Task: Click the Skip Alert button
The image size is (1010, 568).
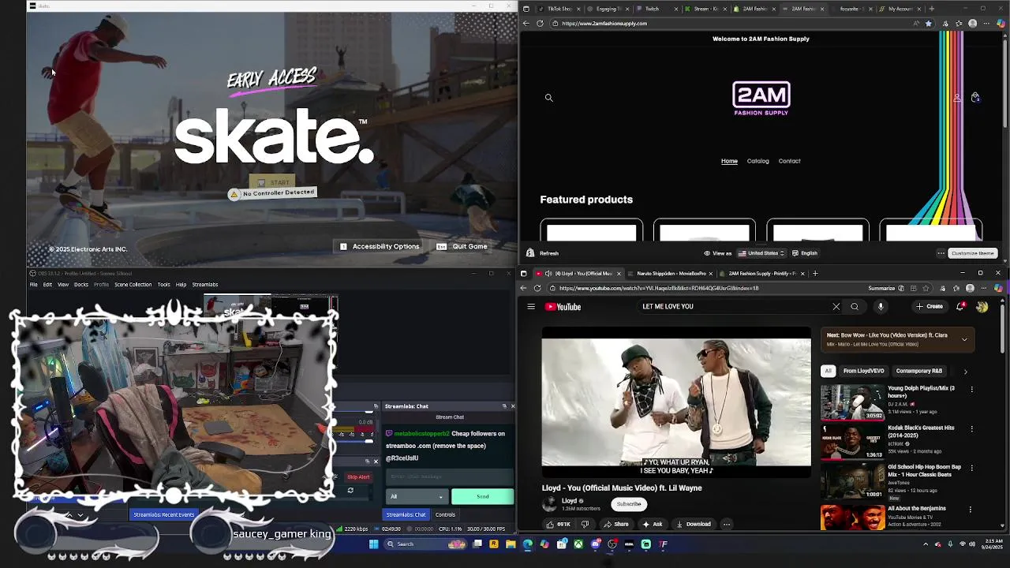Action: click(x=357, y=477)
